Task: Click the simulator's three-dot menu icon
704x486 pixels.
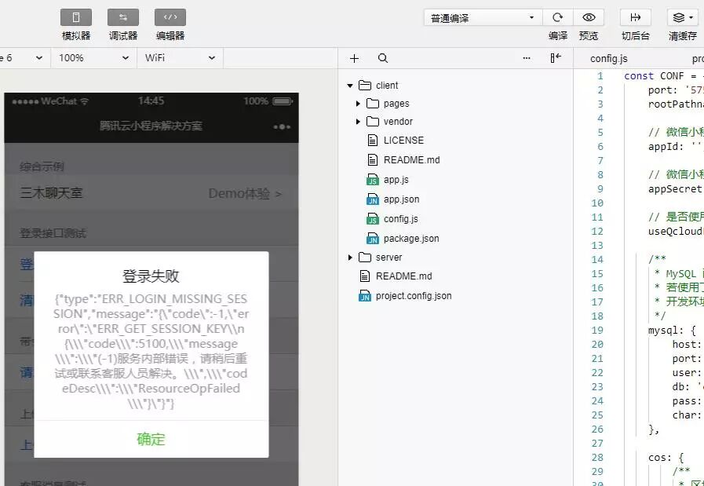Action: point(282,126)
